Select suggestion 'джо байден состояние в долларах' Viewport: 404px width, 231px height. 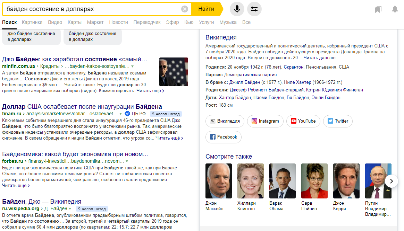tap(31, 36)
